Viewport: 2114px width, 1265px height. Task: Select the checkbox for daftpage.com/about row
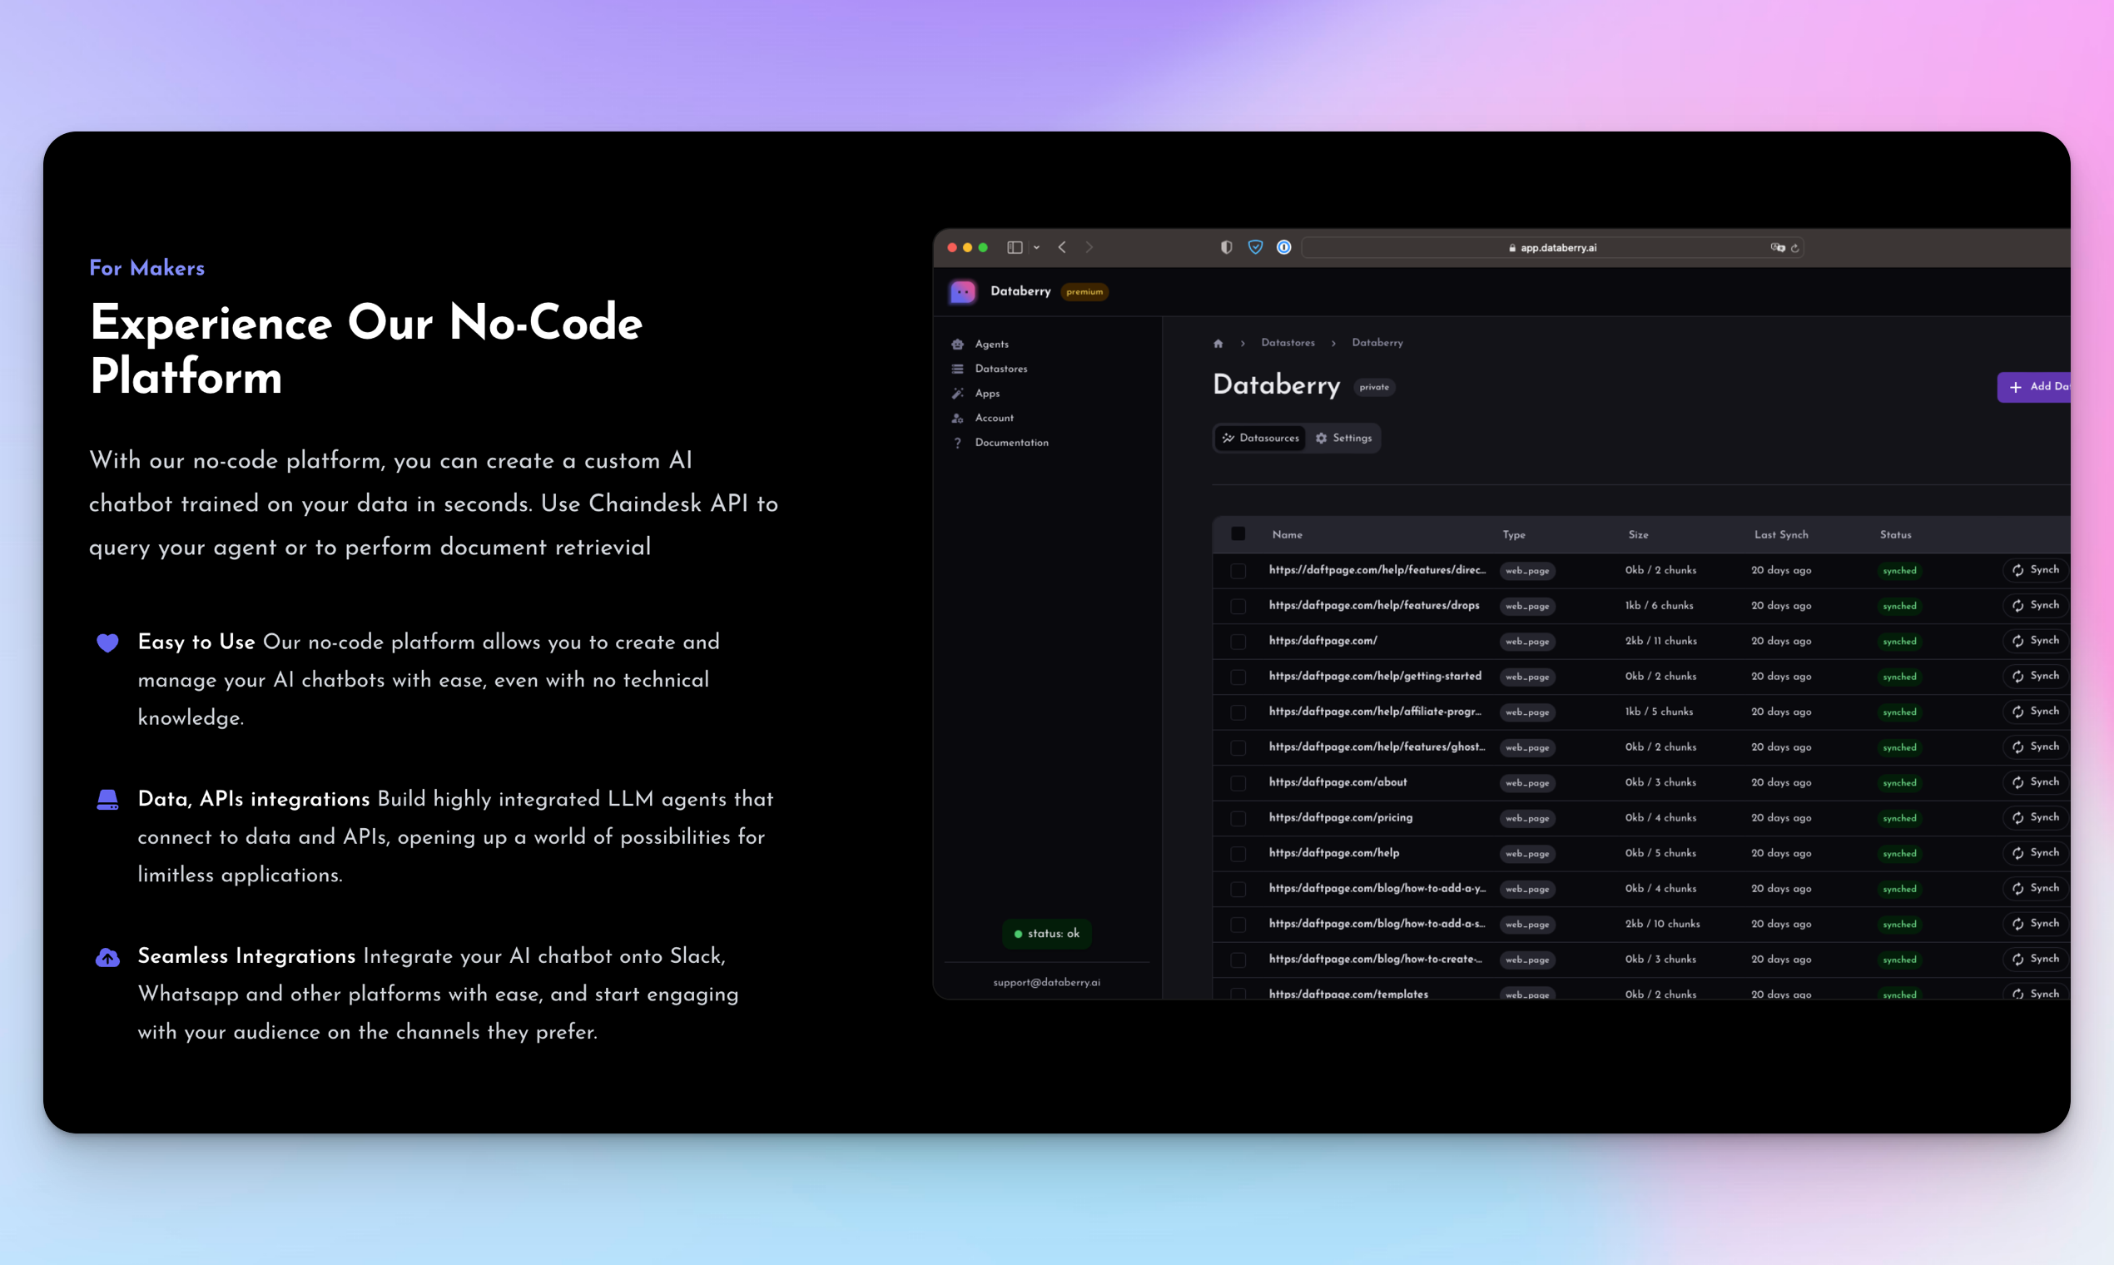point(1238,782)
